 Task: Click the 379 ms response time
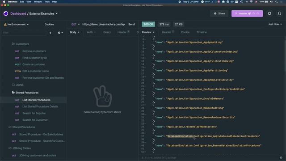(164, 24)
